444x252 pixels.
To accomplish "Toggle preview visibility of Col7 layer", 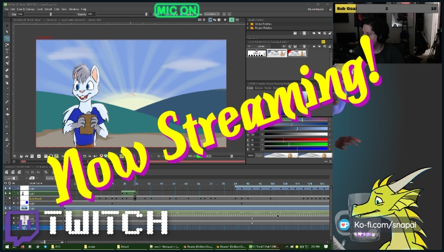I will coord(5,193).
